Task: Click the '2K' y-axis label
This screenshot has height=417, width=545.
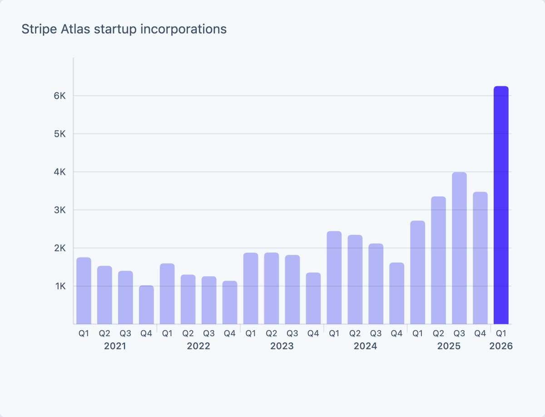Action: (x=61, y=248)
